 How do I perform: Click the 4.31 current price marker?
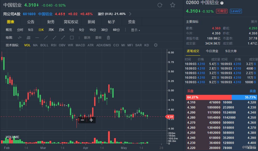pyautogui.click(x=170, y=117)
